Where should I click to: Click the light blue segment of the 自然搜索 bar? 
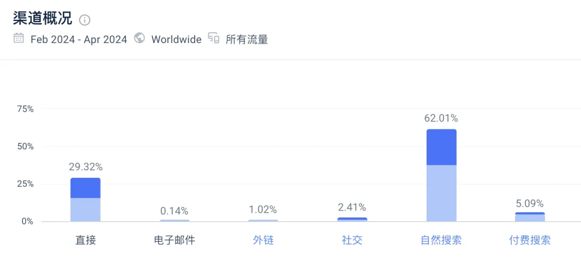(441, 193)
